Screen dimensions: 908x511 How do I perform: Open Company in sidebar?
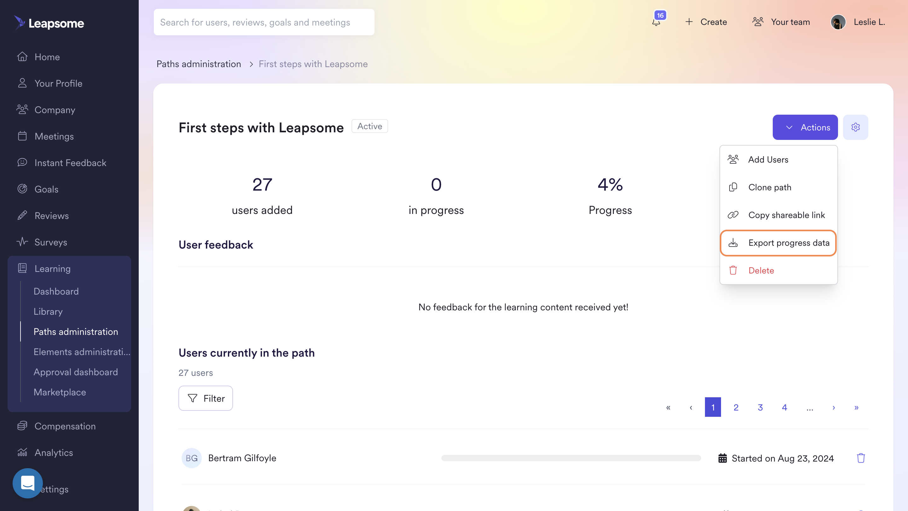pyautogui.click(x=46, y=110)
